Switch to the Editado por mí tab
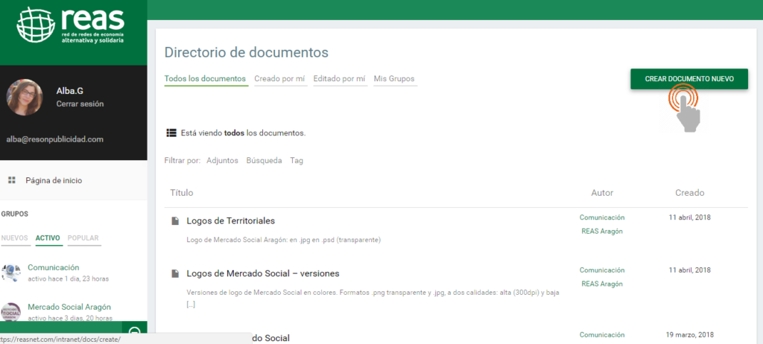 339,79
